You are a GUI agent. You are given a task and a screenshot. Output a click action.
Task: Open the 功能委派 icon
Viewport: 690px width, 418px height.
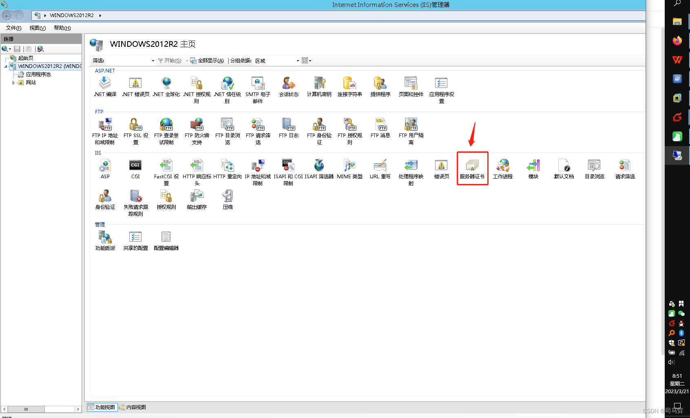click(x=105, y=241)
